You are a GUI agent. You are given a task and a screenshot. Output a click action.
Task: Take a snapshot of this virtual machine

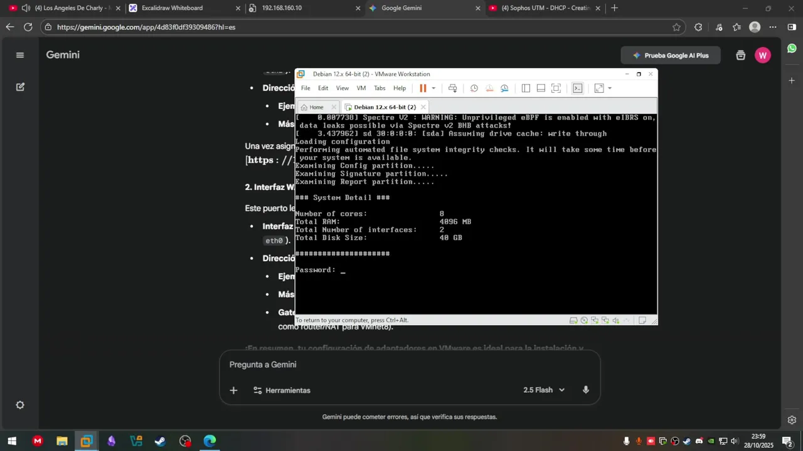[474, 88]
